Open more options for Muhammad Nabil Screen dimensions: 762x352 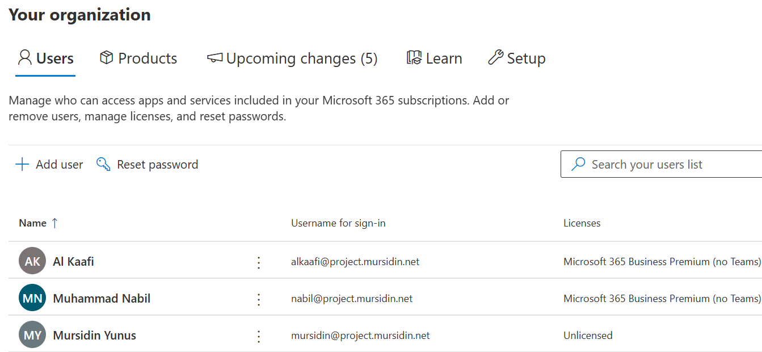pos(259,299)
